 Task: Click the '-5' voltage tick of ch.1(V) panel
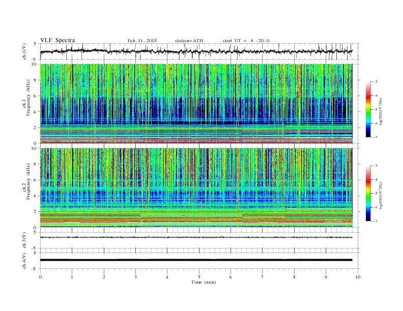click(35, 59)
